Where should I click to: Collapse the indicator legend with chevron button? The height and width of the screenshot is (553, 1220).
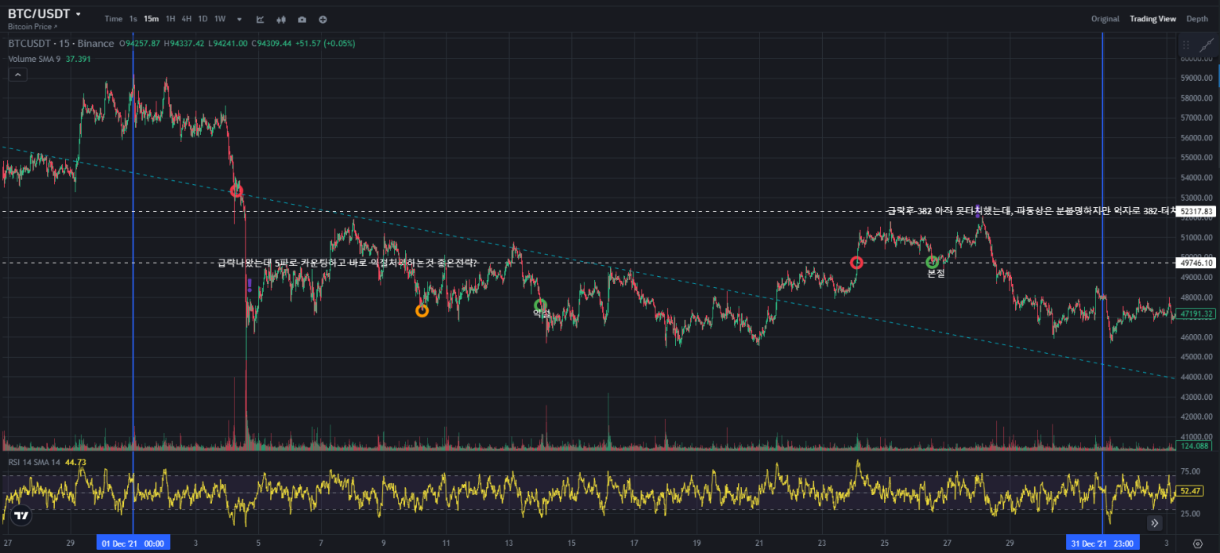click(17, 75)
